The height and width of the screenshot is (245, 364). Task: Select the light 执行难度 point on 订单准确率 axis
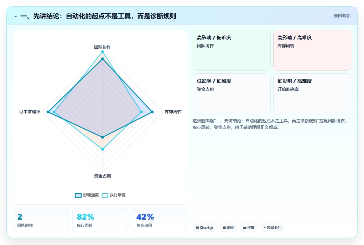[54, 112]
